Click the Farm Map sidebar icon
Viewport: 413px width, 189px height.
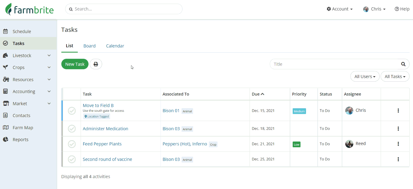click(x=6, y=128)
